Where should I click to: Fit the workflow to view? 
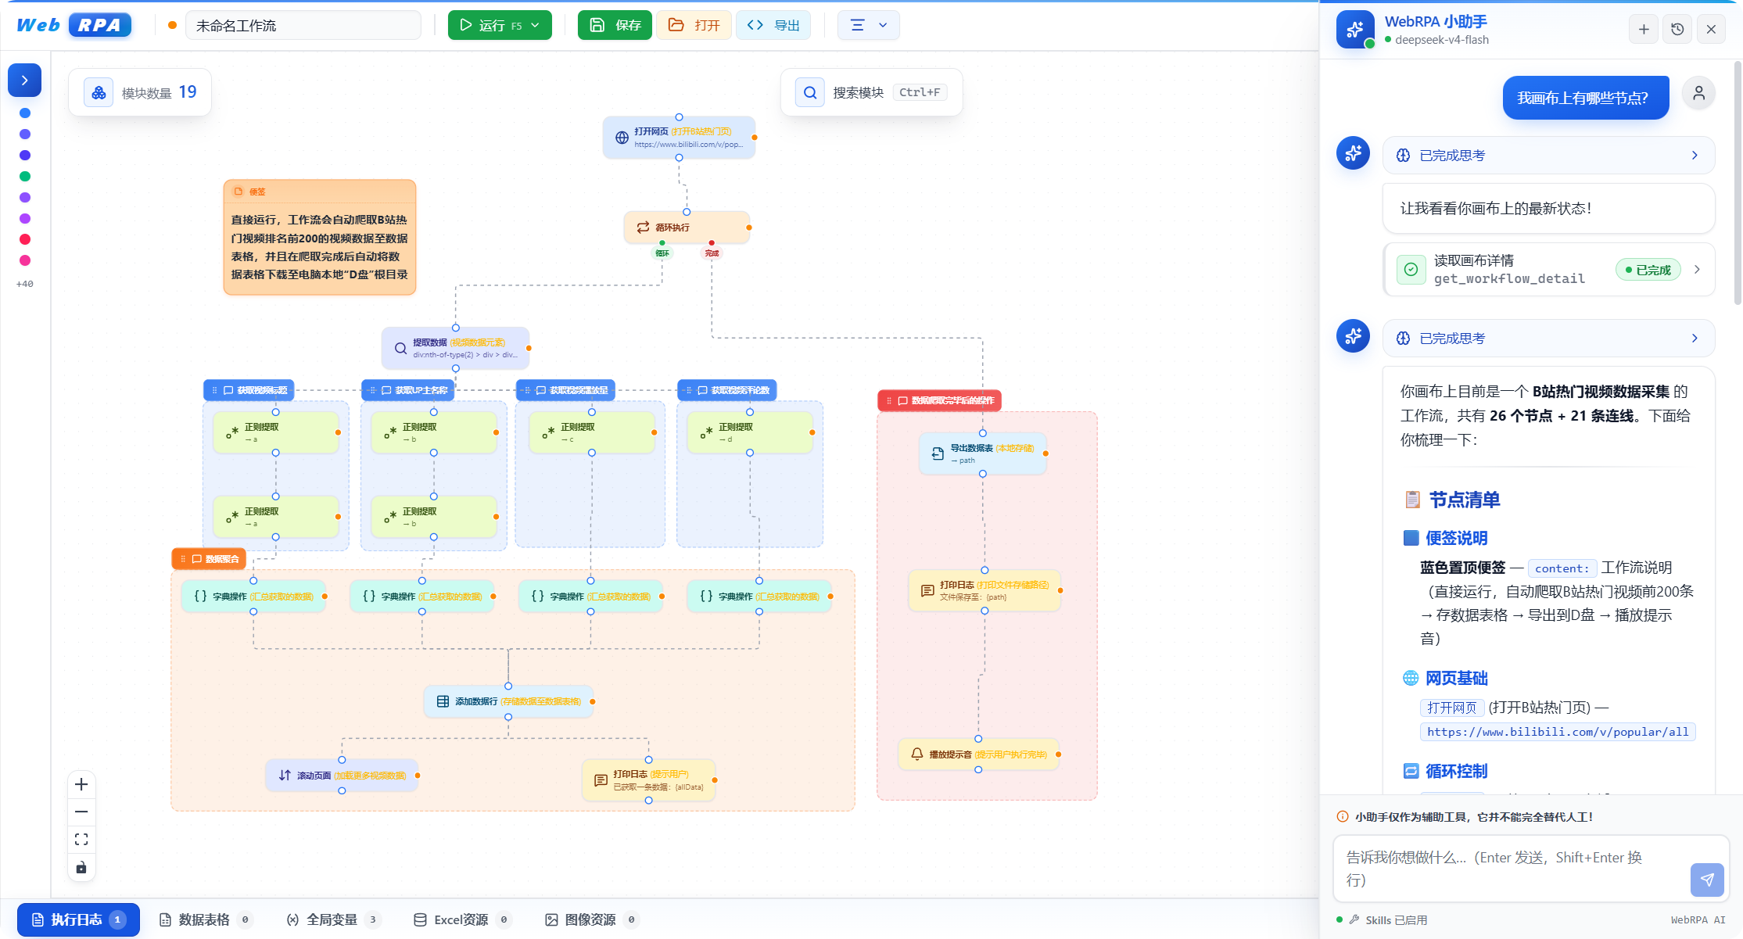(x=81, y=839)
